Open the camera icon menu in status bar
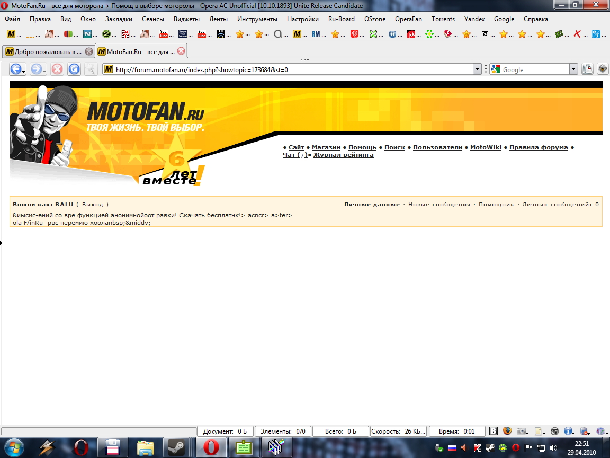610x458 pixels. tap(522, 431)
